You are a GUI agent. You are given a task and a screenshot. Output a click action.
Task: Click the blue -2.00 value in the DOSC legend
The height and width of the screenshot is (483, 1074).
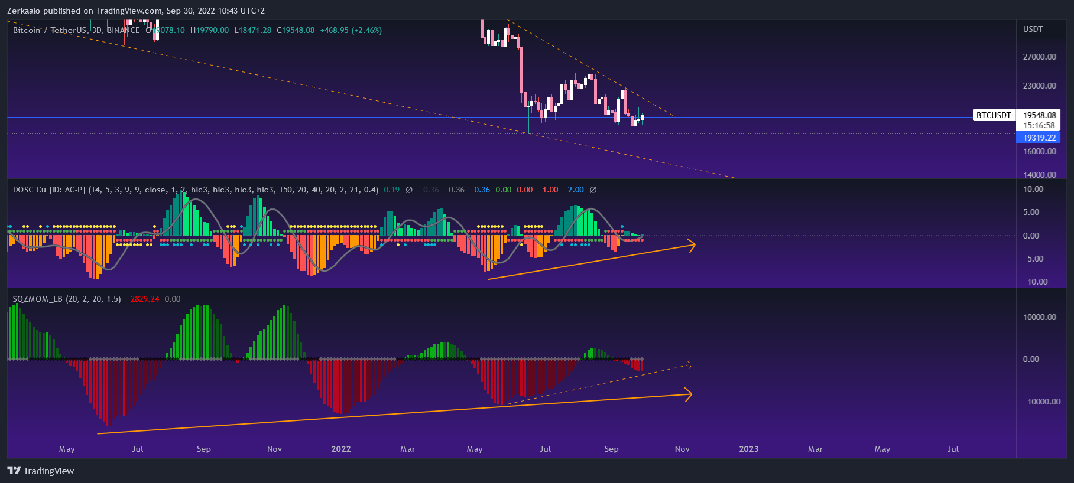573,190
